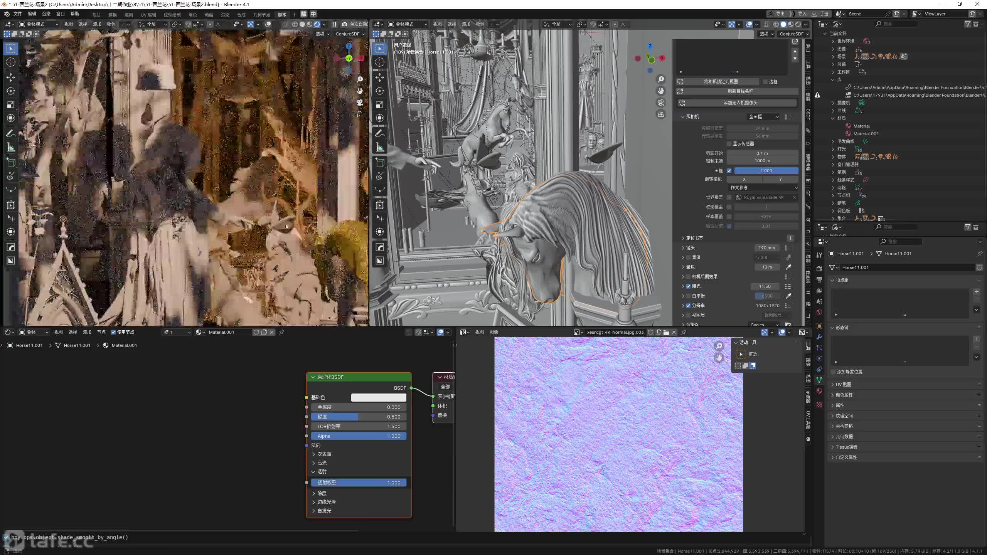Disable the 使用节点 checkbox
The image size is (987, 555).
coord(113,332)
